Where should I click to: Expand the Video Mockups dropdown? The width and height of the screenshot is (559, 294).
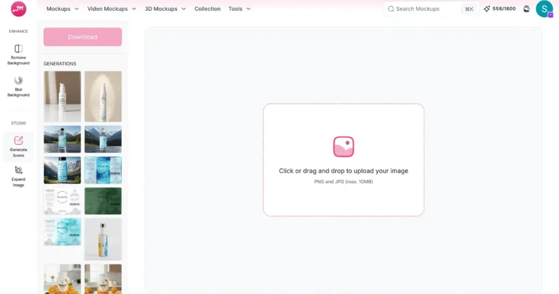111,9
